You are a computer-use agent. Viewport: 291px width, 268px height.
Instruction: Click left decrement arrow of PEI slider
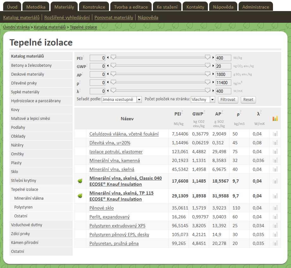(x=108, y=58)
